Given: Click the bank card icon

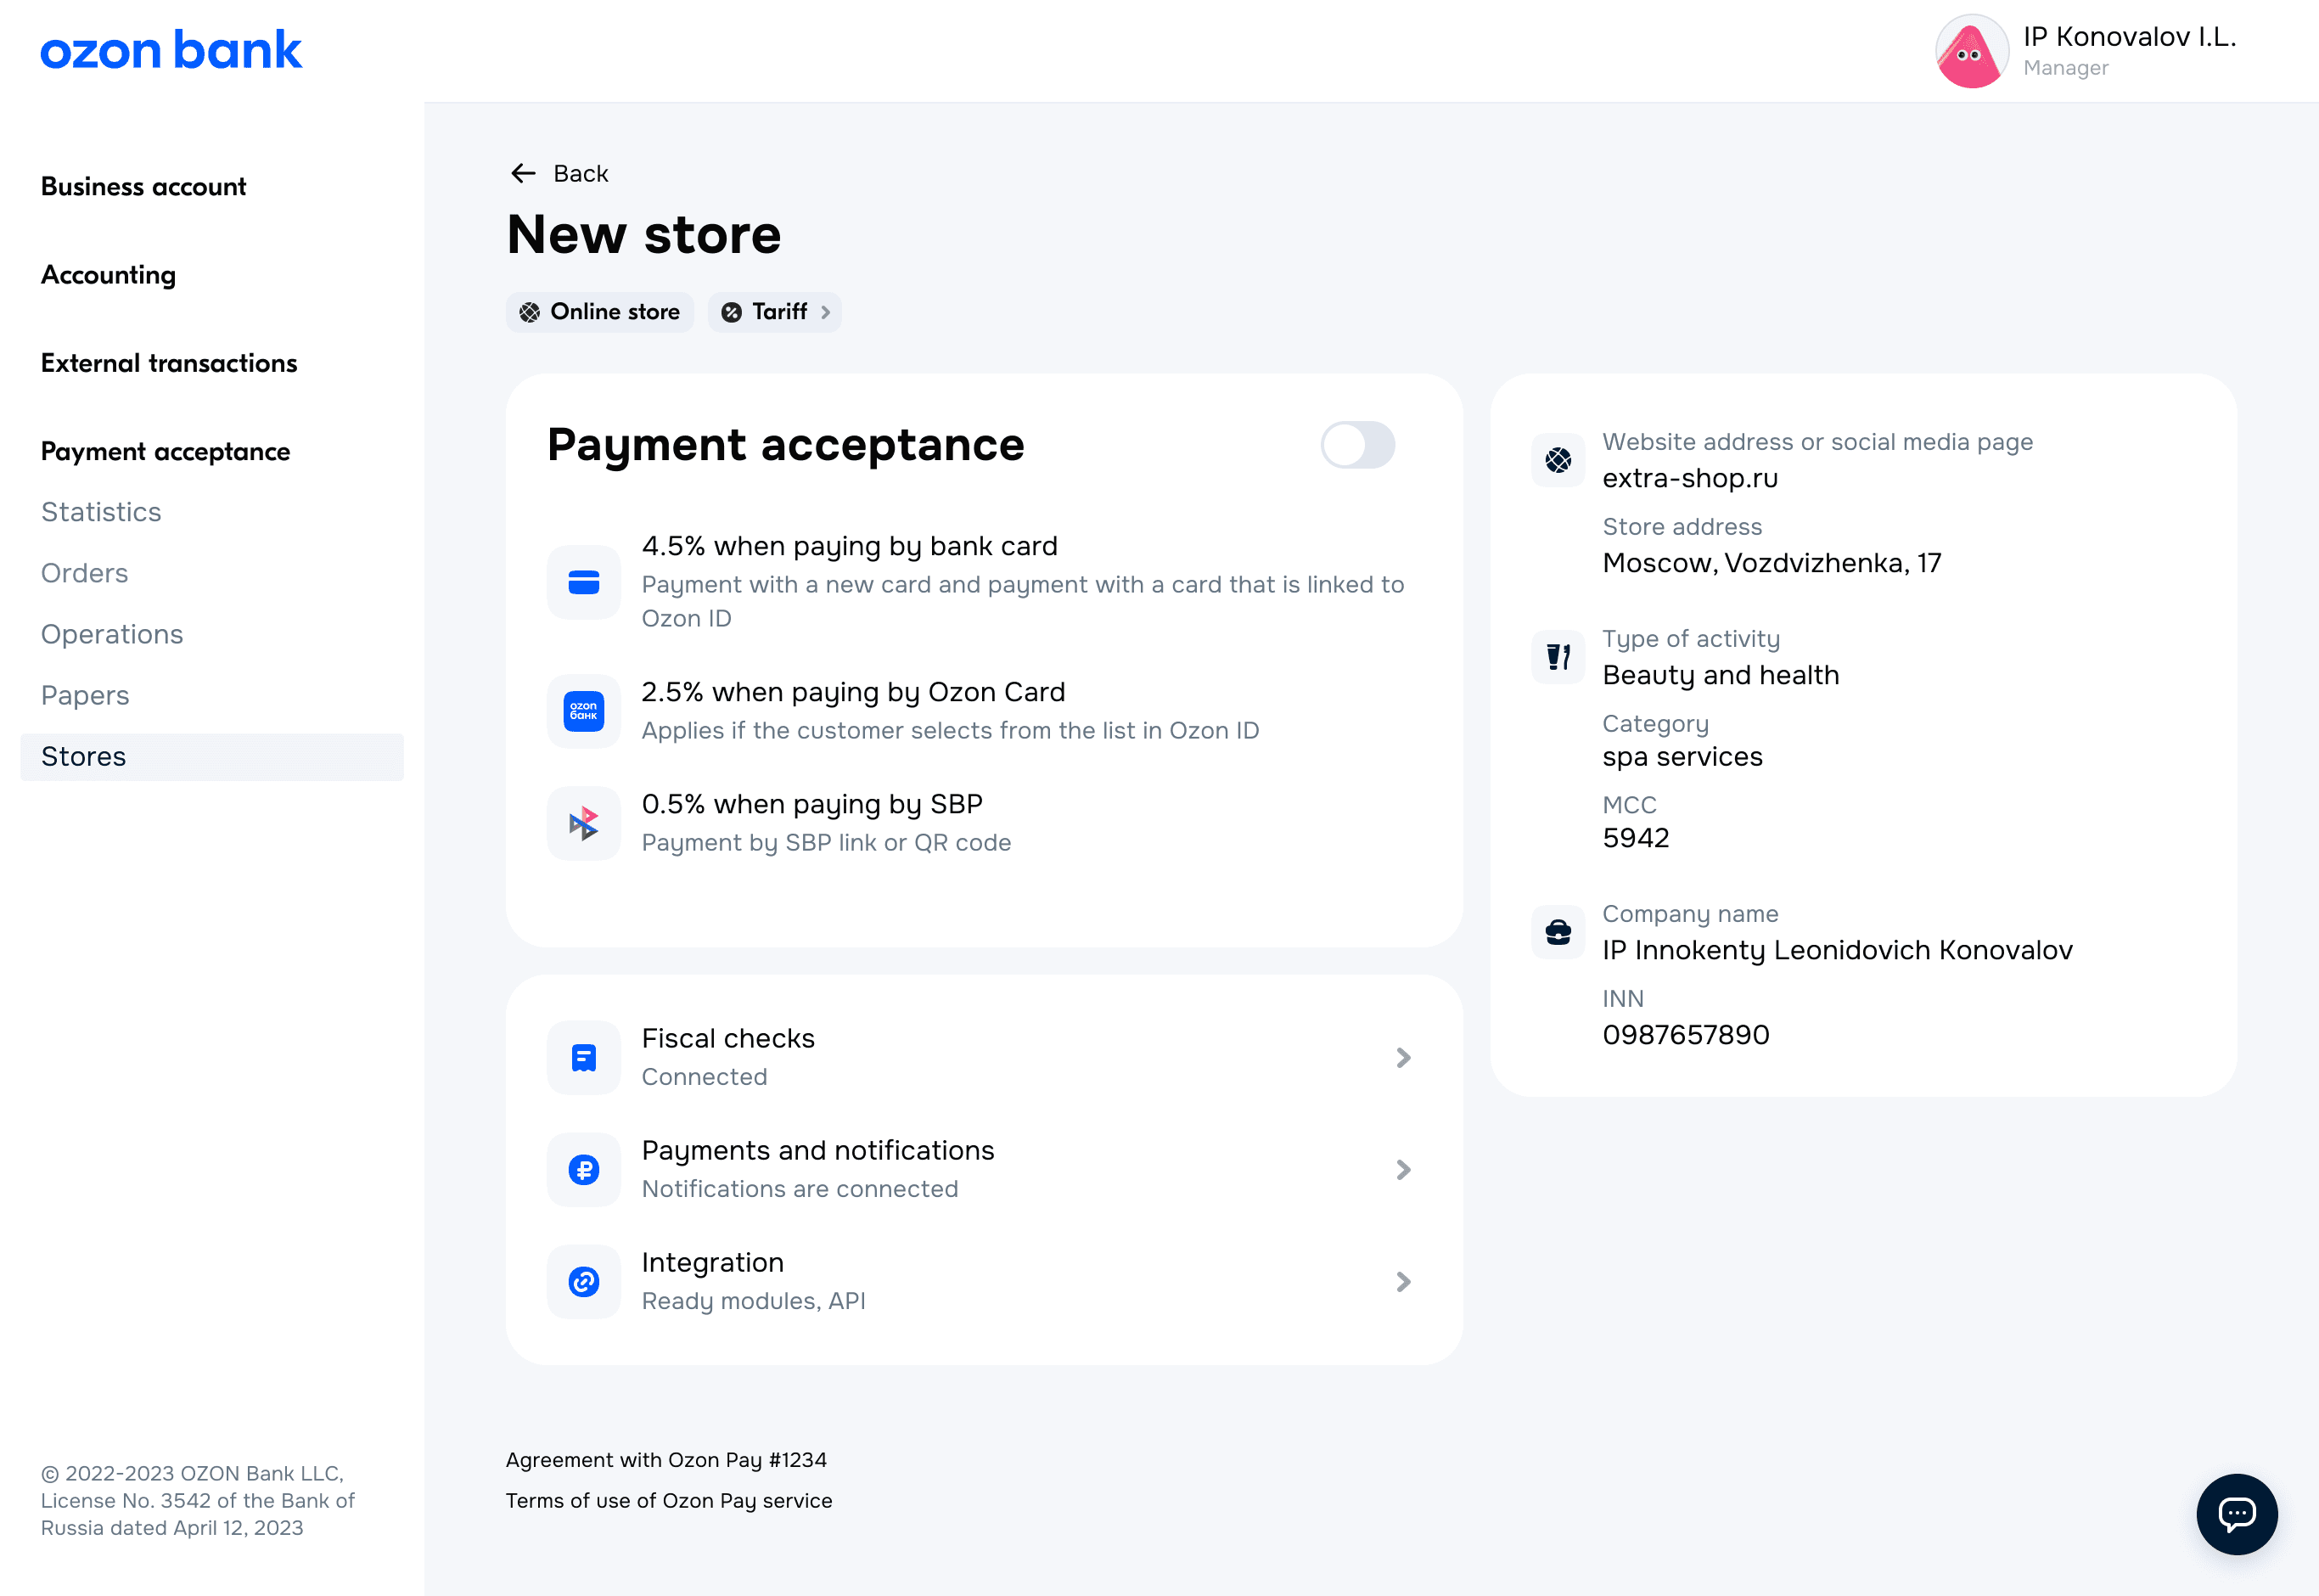Looking at the screenshot, I should (x=584, y=582).
